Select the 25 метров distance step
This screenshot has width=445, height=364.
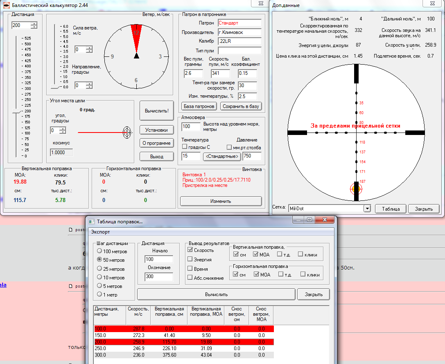(99, 268)
